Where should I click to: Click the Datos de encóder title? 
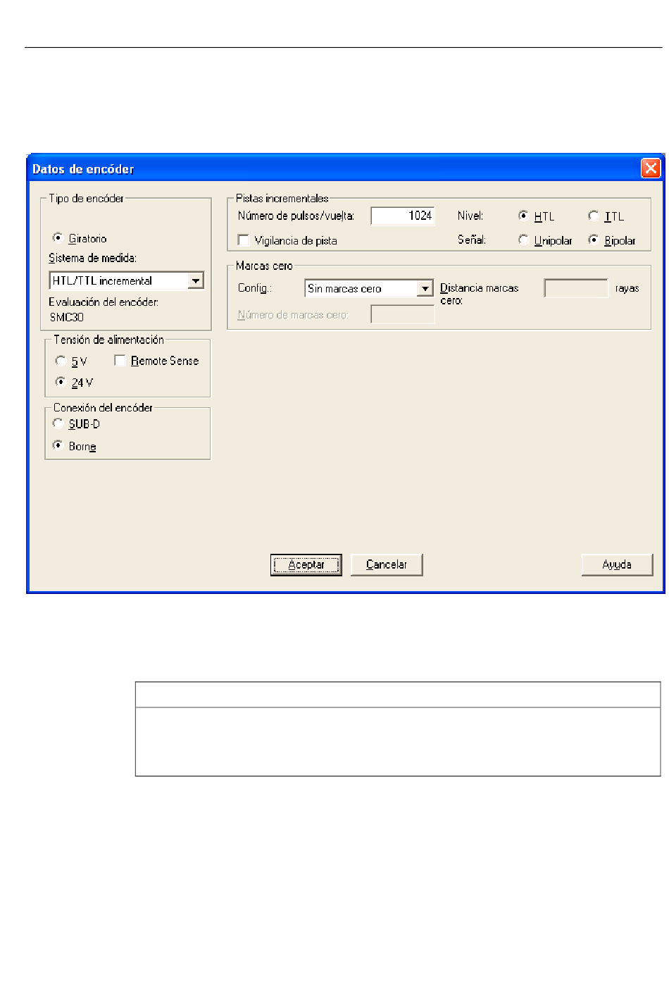pyautogui.click(x=83, y=169)
